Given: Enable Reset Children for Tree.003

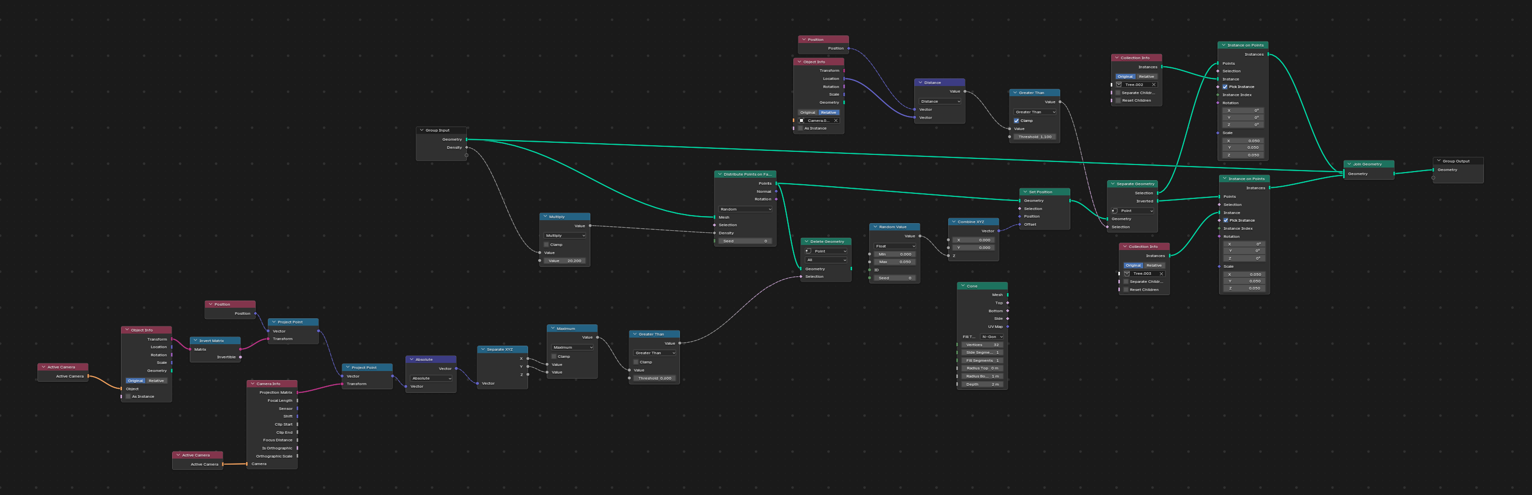Looking at the screenshot, I should [x=1126, y=290].
